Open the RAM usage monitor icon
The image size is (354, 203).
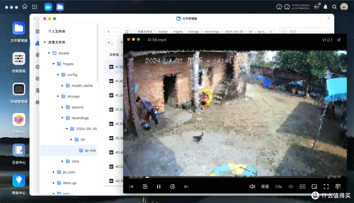coord(287,7)
